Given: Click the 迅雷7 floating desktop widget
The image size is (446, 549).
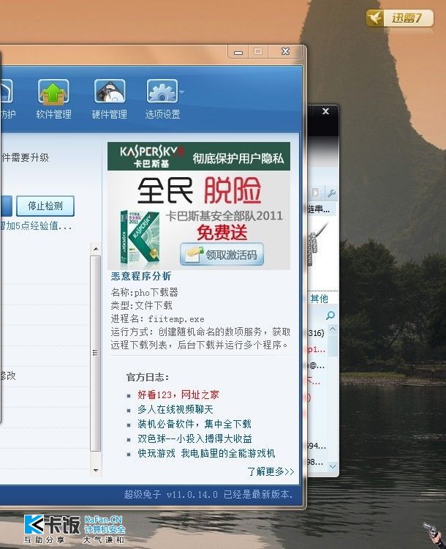Looking at the screenshot, I should coord(400,18).
